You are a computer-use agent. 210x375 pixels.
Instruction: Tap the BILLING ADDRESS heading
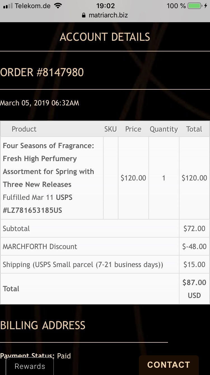point(43,326)
